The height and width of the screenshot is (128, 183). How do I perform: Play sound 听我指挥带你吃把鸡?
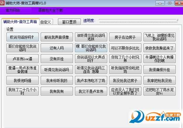point(125,69)
